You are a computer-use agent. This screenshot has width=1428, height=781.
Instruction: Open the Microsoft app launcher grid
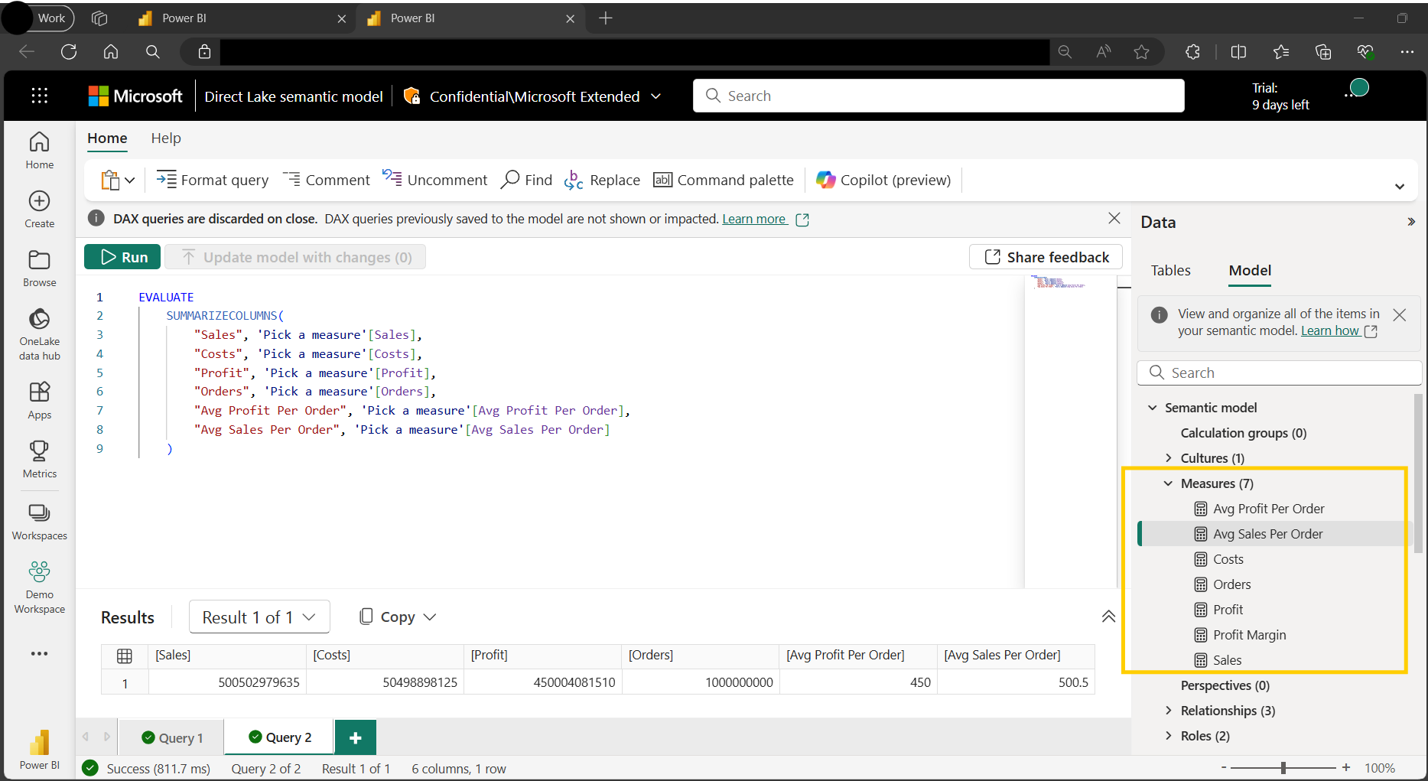(40, 96)
